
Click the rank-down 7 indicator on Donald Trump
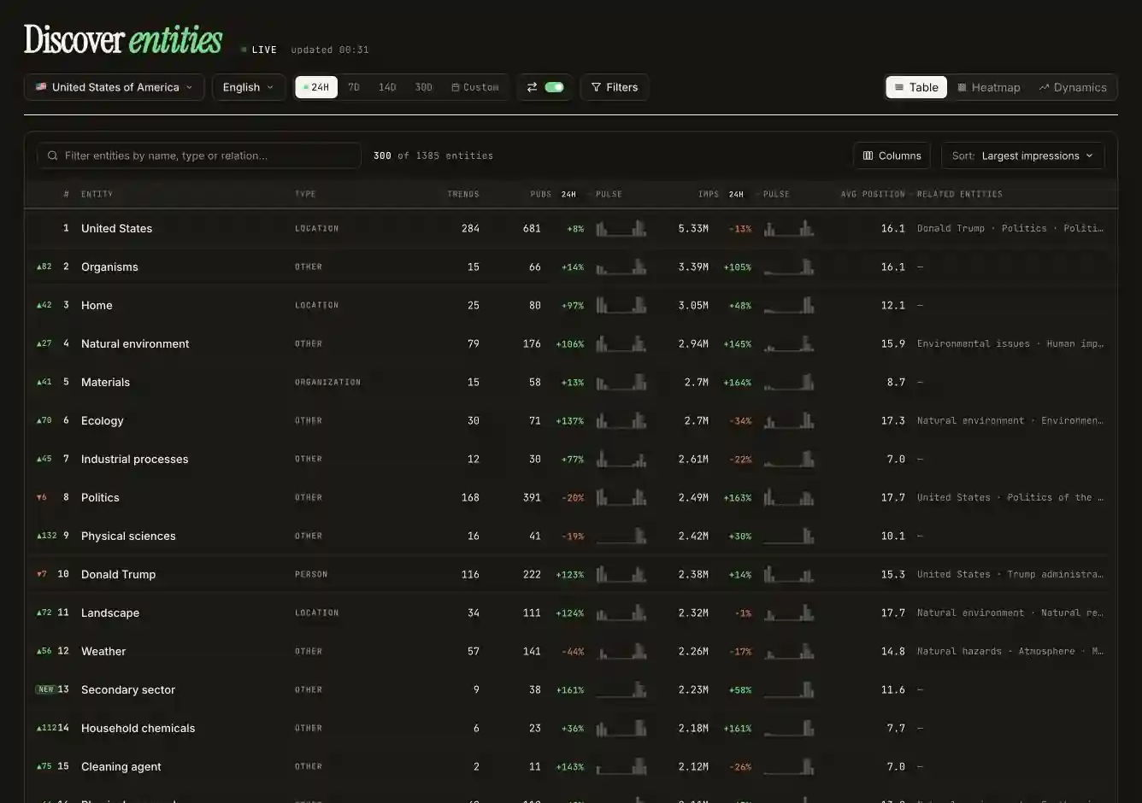pos(42,574)
